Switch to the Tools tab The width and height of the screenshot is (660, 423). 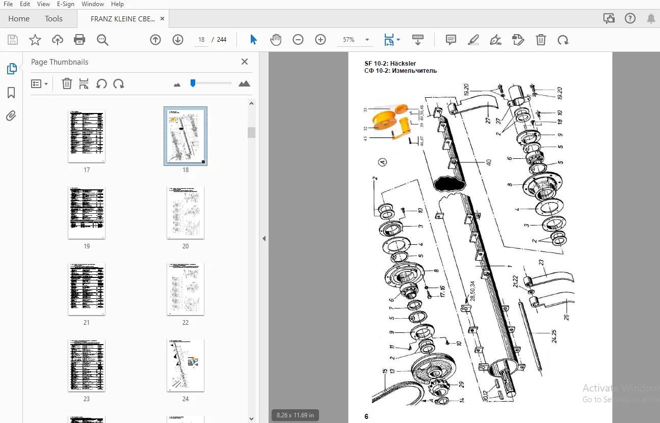coord(54,19)
